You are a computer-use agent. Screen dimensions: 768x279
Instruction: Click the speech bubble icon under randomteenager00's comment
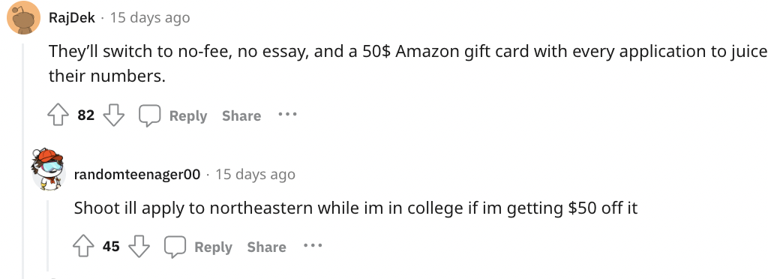175,247
